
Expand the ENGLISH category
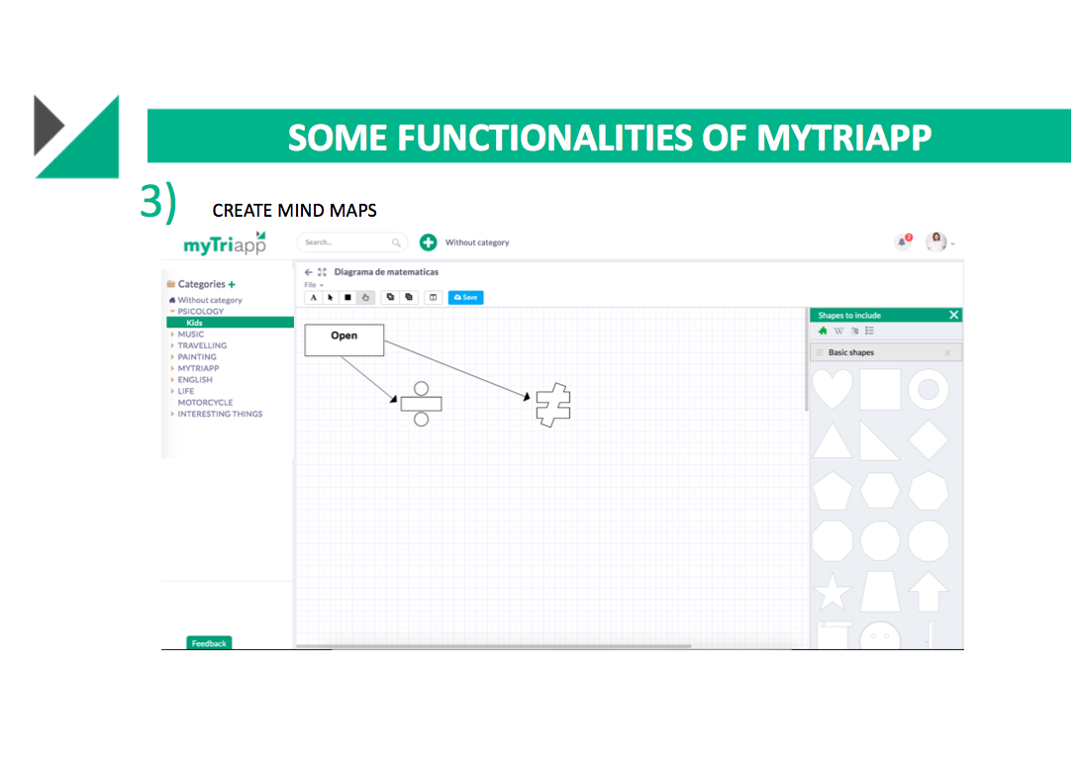[172, 380]
